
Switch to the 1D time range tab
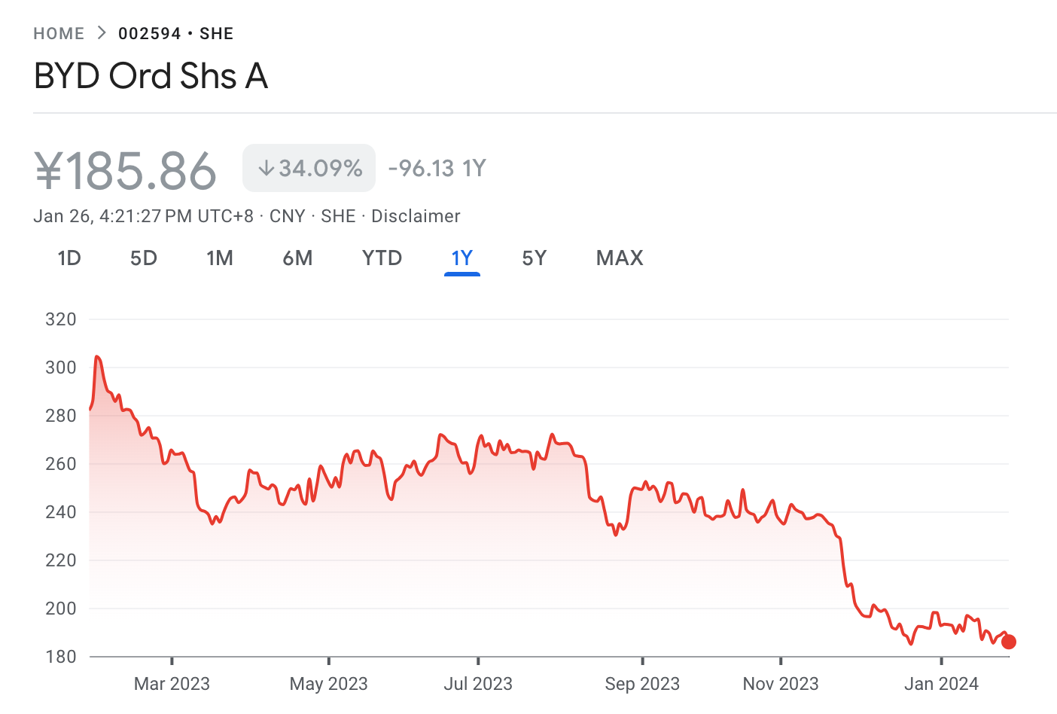[x=69, y=258]
